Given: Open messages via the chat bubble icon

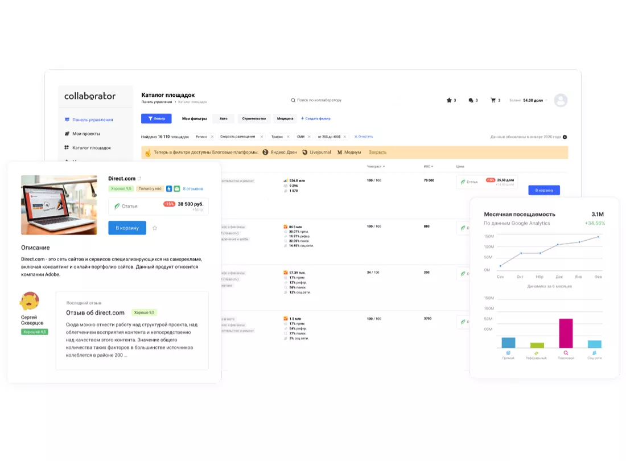Looking at the screenshot, I should [471, 100].
